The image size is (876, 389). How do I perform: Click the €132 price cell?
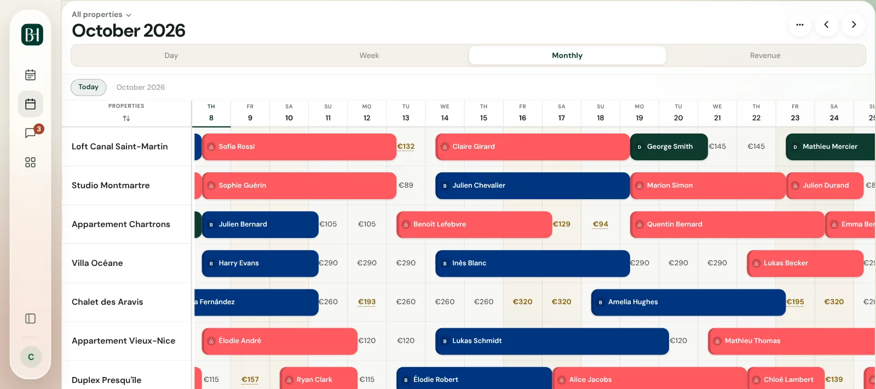click(x=406, y=147)
